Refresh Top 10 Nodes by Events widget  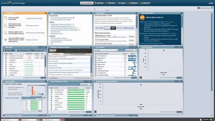89,112
